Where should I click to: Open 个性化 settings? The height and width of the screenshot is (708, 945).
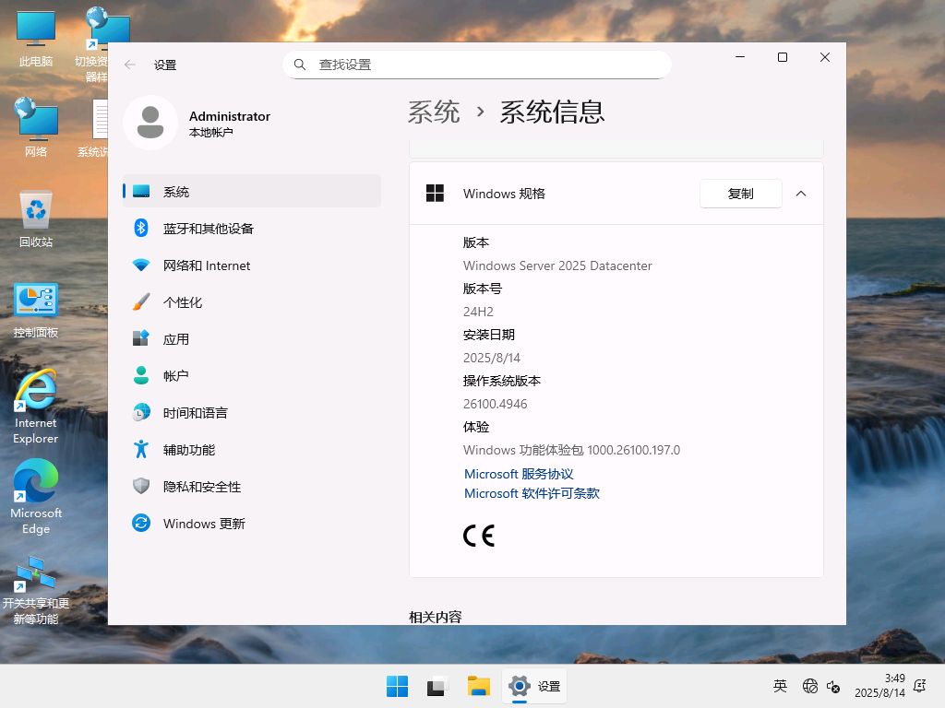tap(252, 302)
